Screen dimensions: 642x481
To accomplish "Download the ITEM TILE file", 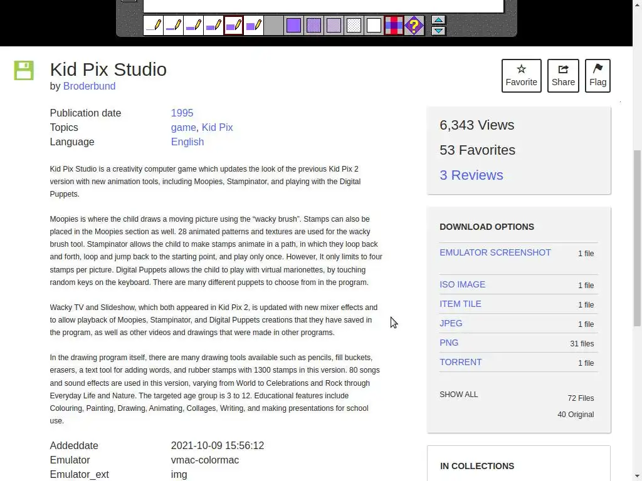I will (x=460, y=304).
